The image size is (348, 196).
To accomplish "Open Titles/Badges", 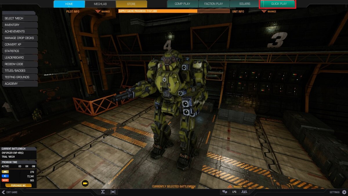I will click(20, 71).
